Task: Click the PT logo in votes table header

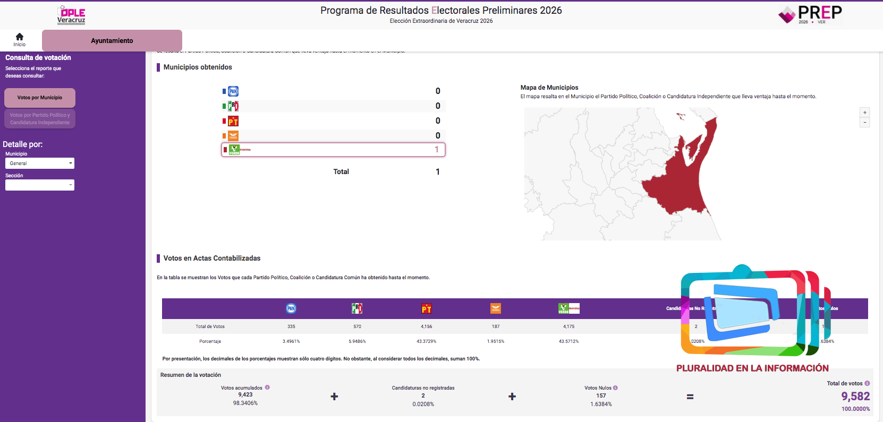Action: pos(427,308)
